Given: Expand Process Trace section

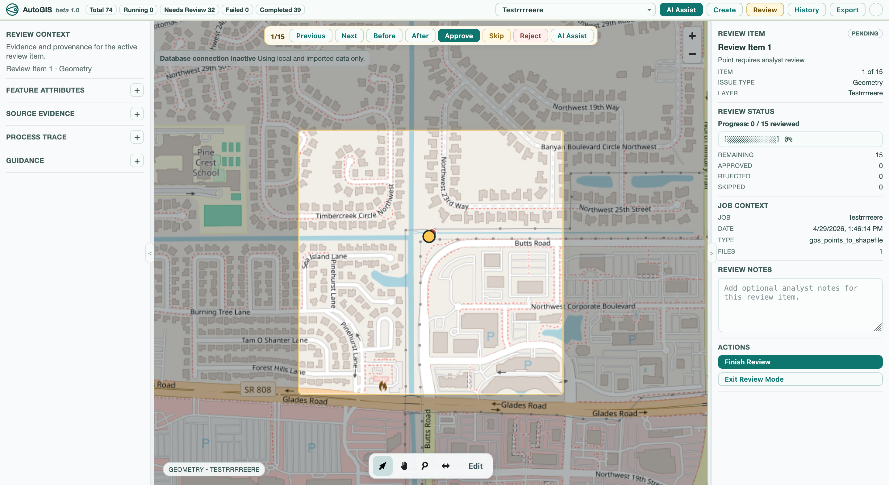Looking at the screenshot, I should coord(137,137).
